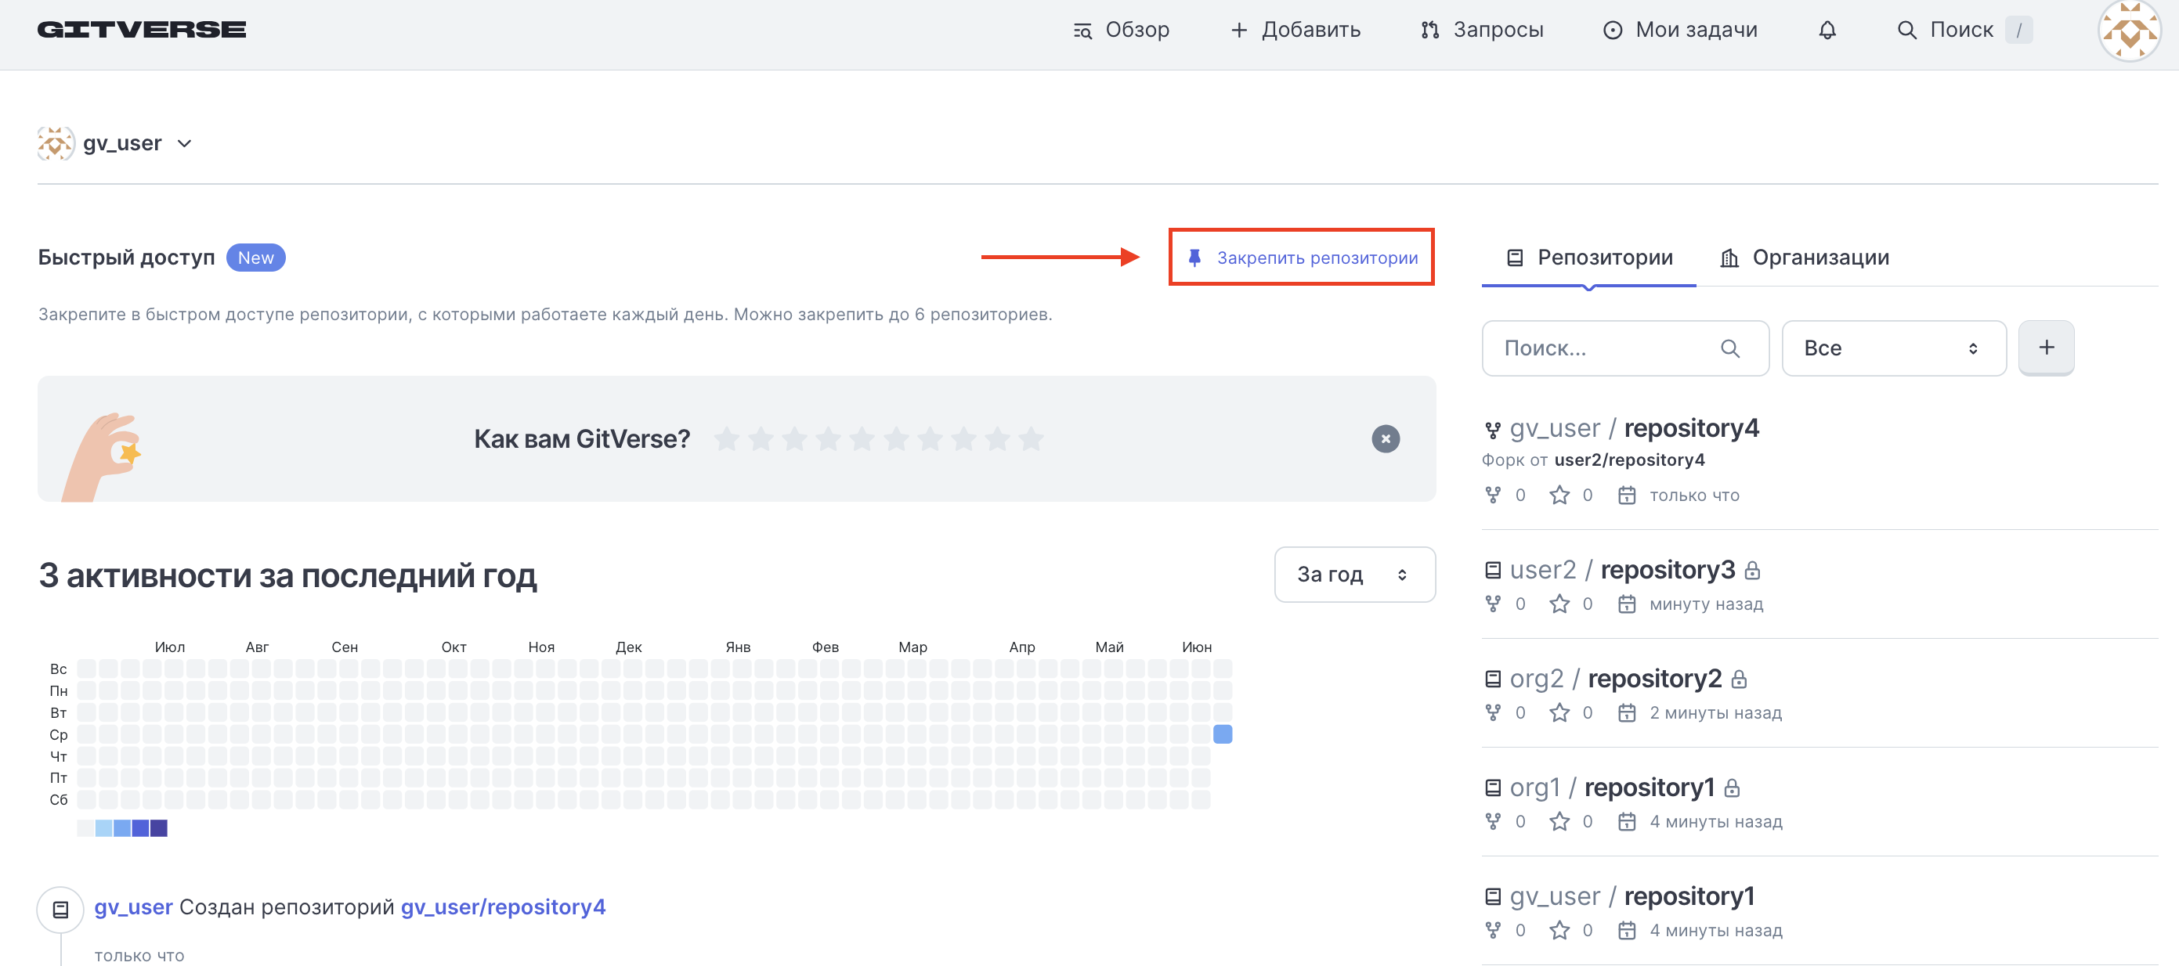
Task: Click fork count icon under org1 repository1
Action: coord(1493,822)
